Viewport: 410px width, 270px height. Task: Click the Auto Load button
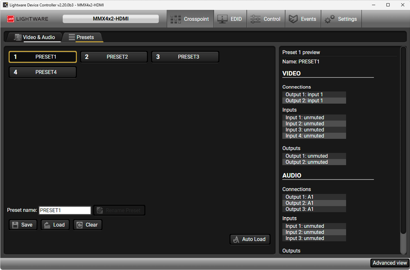tap(250, 240)
